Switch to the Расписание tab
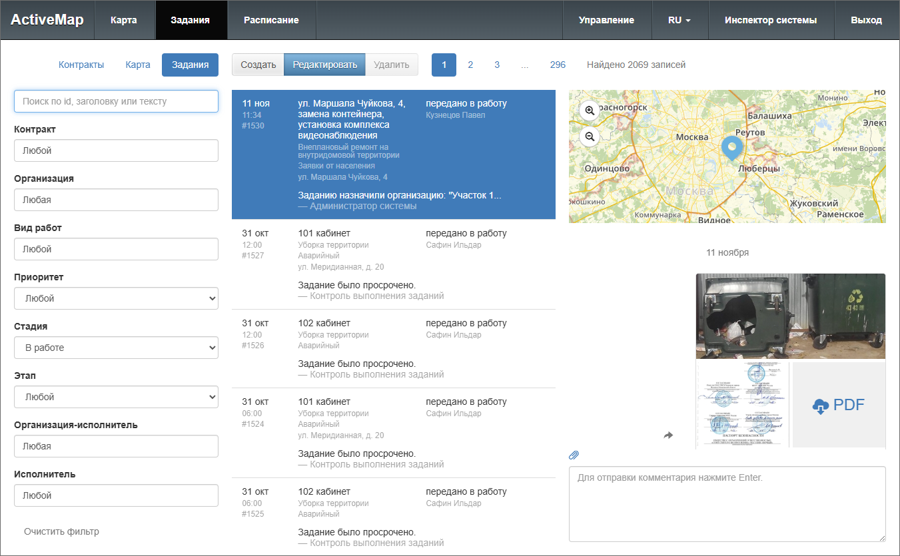This screenshot has height=556, width=900. (271, 20)
